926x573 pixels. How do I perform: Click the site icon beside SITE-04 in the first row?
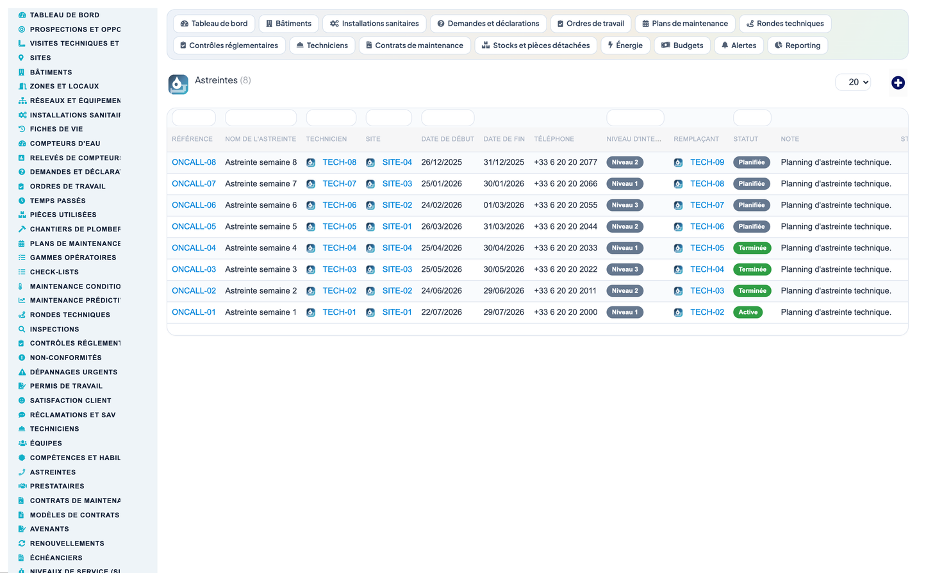(x=370, y=163)
